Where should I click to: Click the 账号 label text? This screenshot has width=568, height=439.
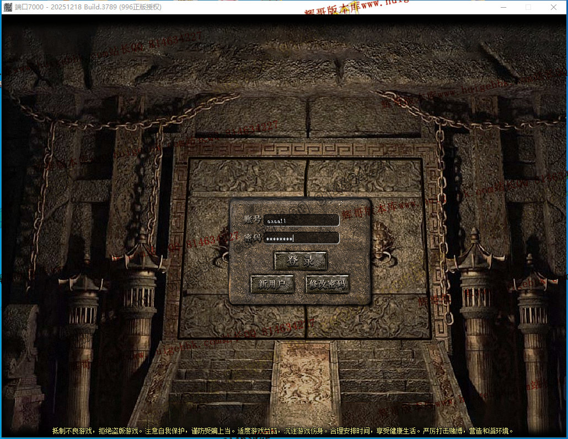point(253,219)
